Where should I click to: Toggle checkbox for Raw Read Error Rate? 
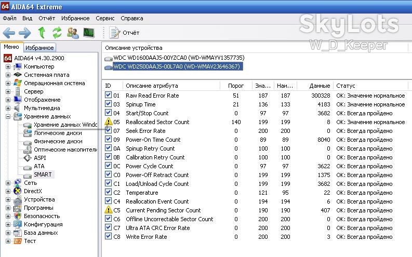108,95
